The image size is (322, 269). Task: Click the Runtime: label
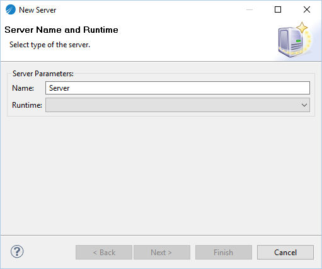(x=27, y=105)
